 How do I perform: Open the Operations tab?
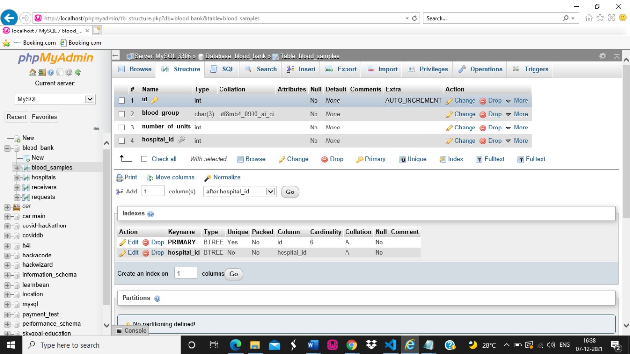click(x=480, y=69)
